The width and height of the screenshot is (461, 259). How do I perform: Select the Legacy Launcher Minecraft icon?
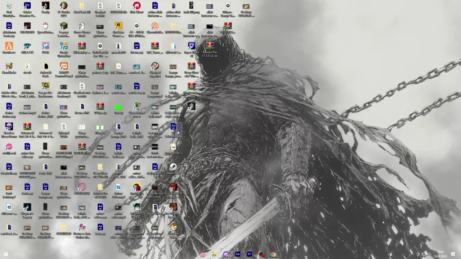64,30
